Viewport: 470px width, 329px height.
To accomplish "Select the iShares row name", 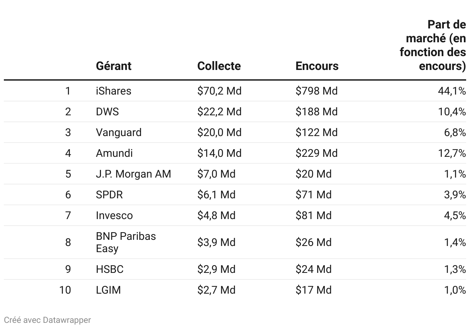I will click(114, 91).
